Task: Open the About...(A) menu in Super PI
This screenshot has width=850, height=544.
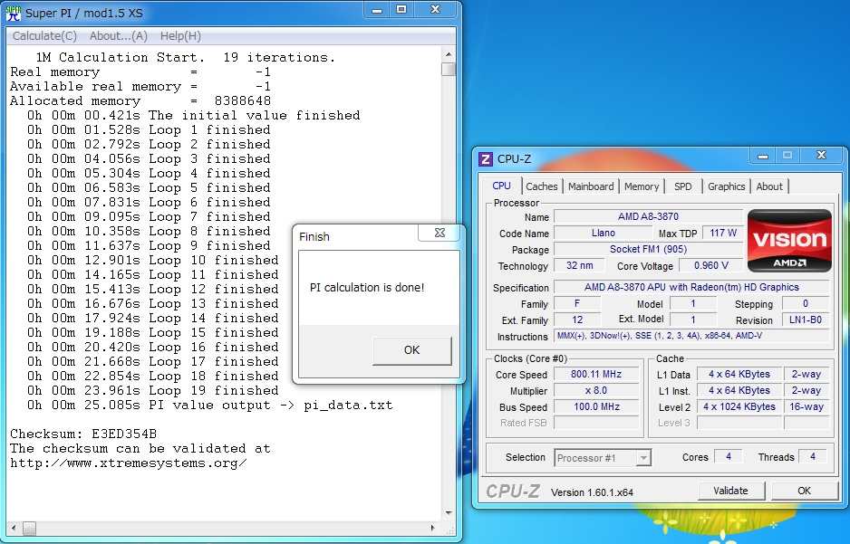Action: 118,35
